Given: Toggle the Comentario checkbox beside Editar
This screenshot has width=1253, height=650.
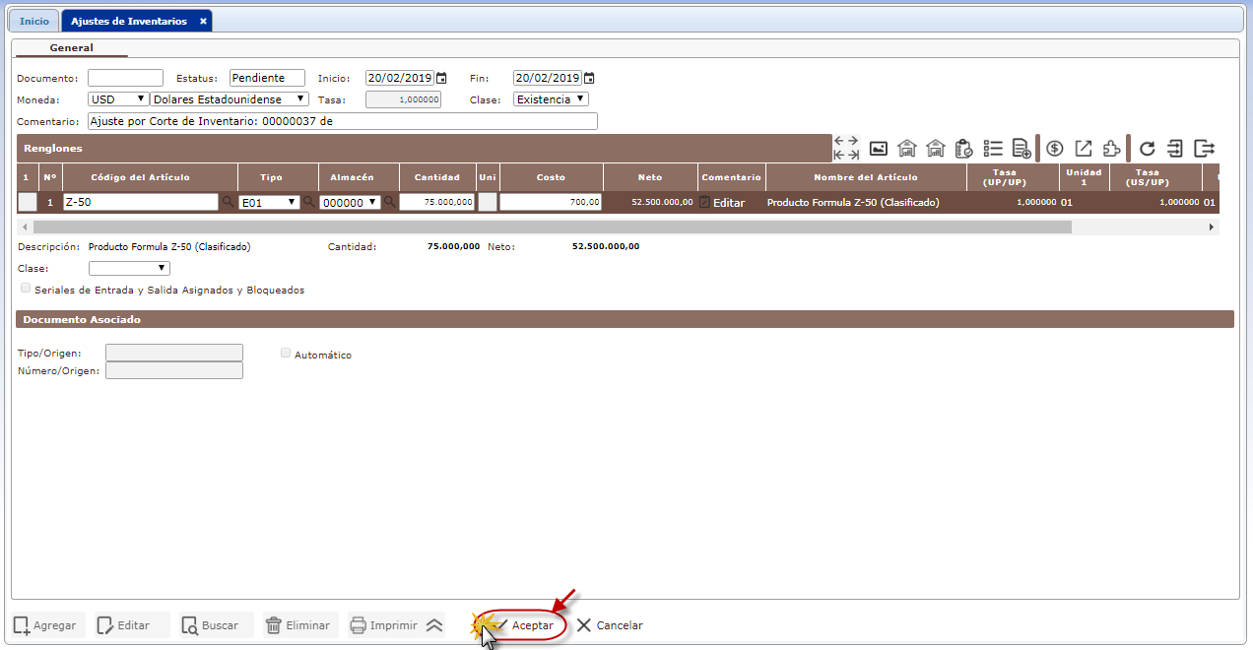Looking at the screenshot, I should pyautogui.click(x=704, y=202).
